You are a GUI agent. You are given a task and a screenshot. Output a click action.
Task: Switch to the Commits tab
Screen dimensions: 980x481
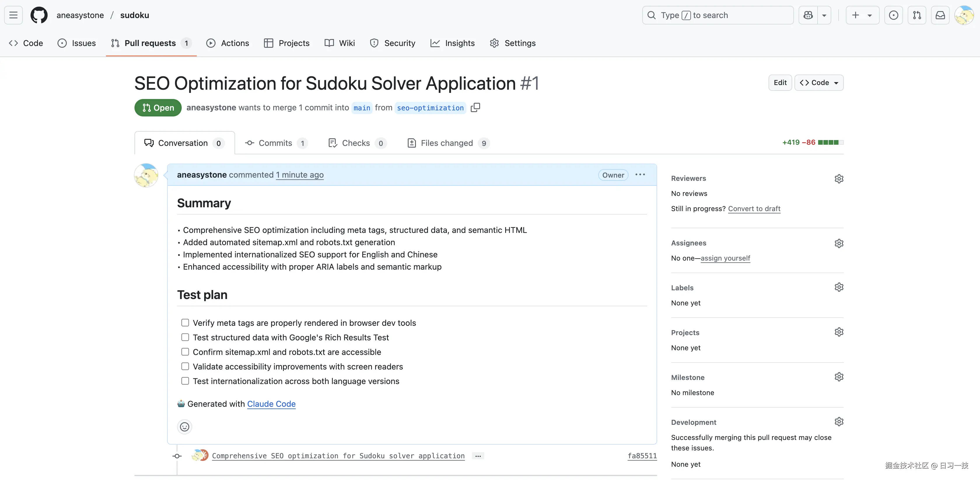click(x=275, y=143)
